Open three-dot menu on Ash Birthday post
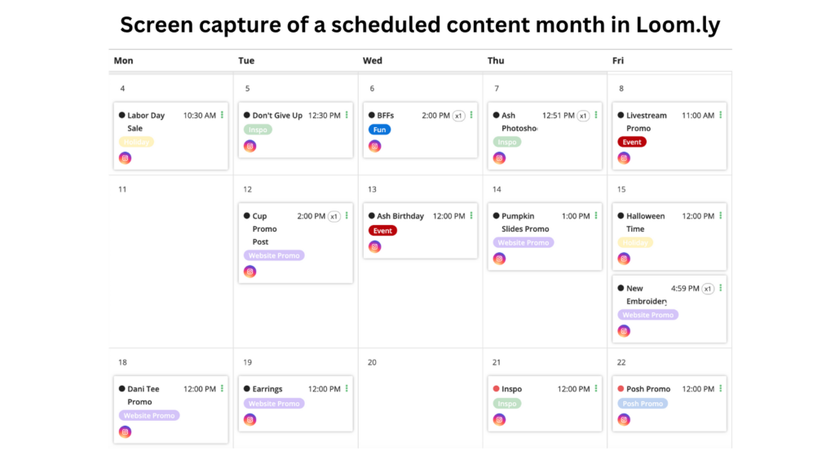 pyautogui.click(x=471, y=216)
